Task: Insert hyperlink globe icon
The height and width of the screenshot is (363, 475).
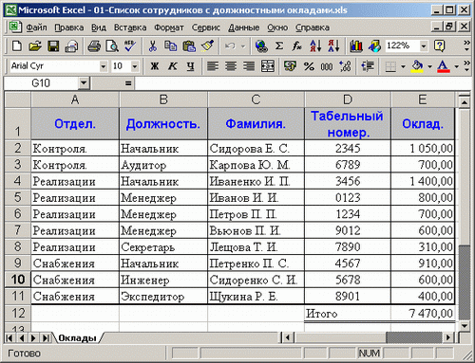Action: tap(261, 46)
